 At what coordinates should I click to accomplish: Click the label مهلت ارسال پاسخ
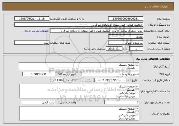pos(159,49)
